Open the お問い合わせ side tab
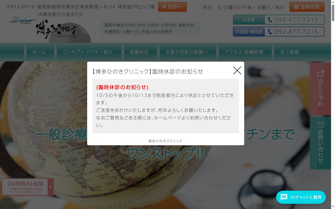Screen dimensions: 335x209 [x=321, y=143]
